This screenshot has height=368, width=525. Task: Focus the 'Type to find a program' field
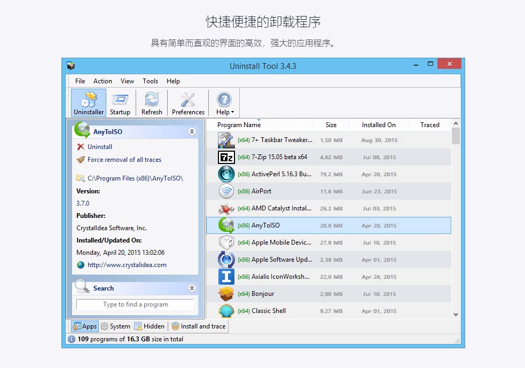click(135, 304)
